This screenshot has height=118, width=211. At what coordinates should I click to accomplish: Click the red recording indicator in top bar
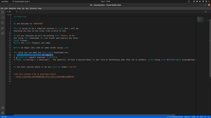click(189, 1)
